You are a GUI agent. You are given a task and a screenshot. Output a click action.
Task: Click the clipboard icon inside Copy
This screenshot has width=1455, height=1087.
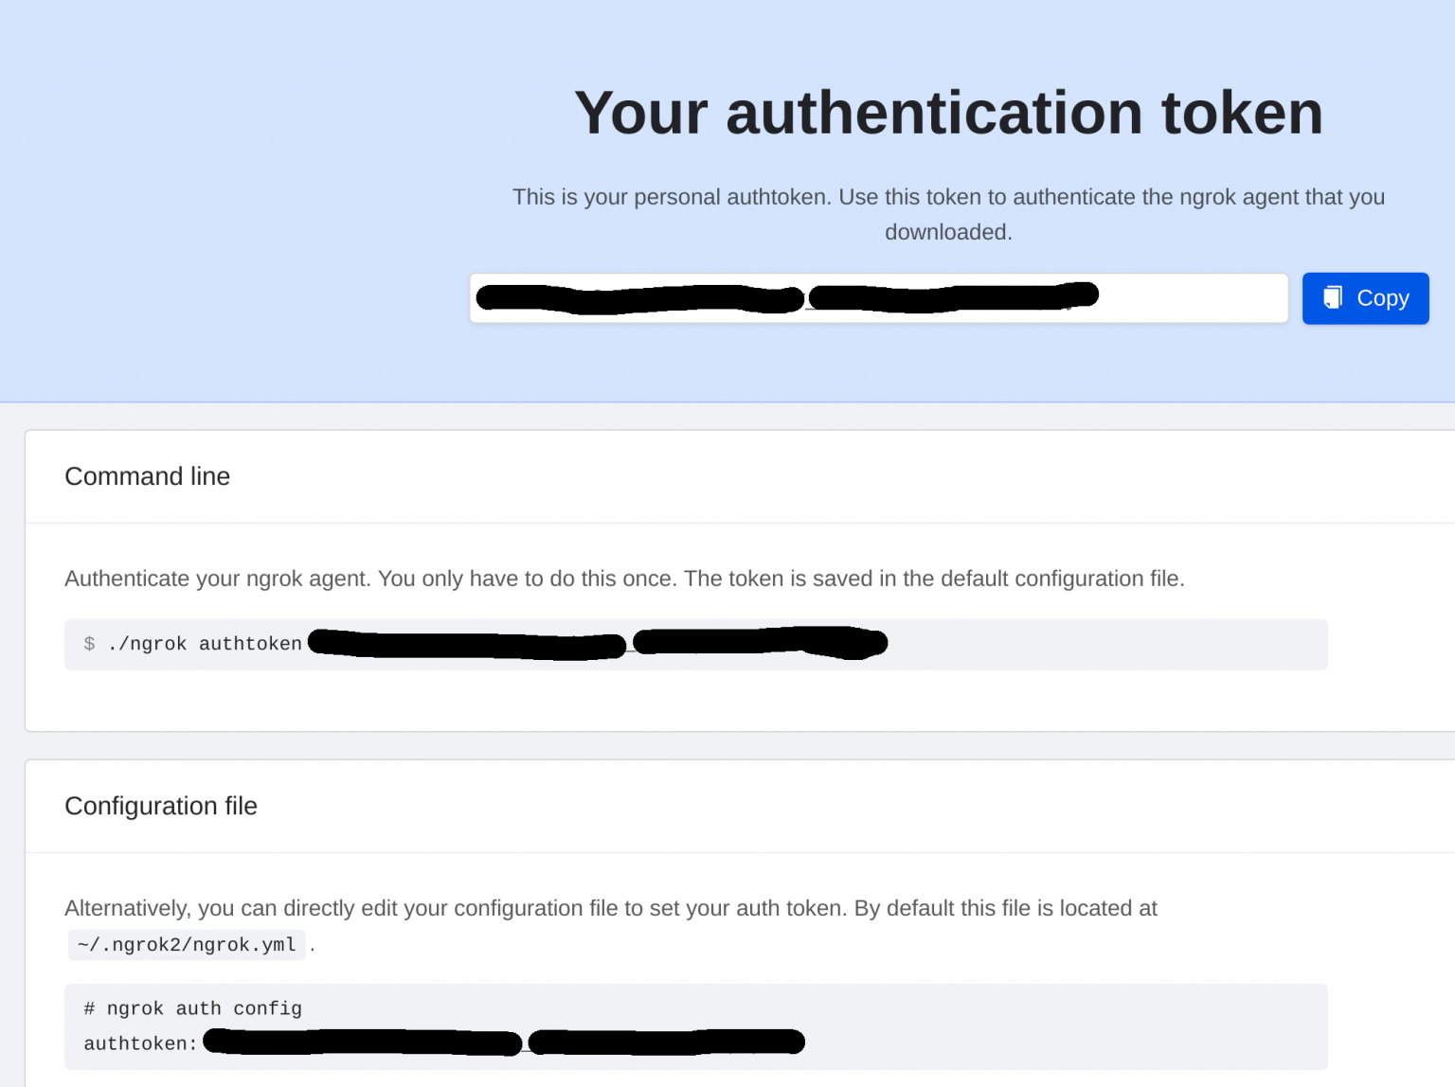(1333, 297)
